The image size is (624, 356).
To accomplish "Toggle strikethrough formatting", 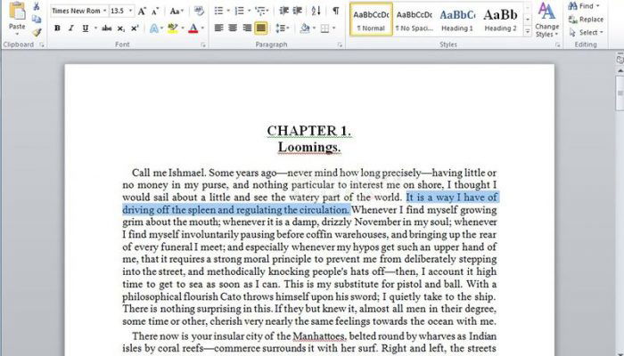I will [106, 28].
